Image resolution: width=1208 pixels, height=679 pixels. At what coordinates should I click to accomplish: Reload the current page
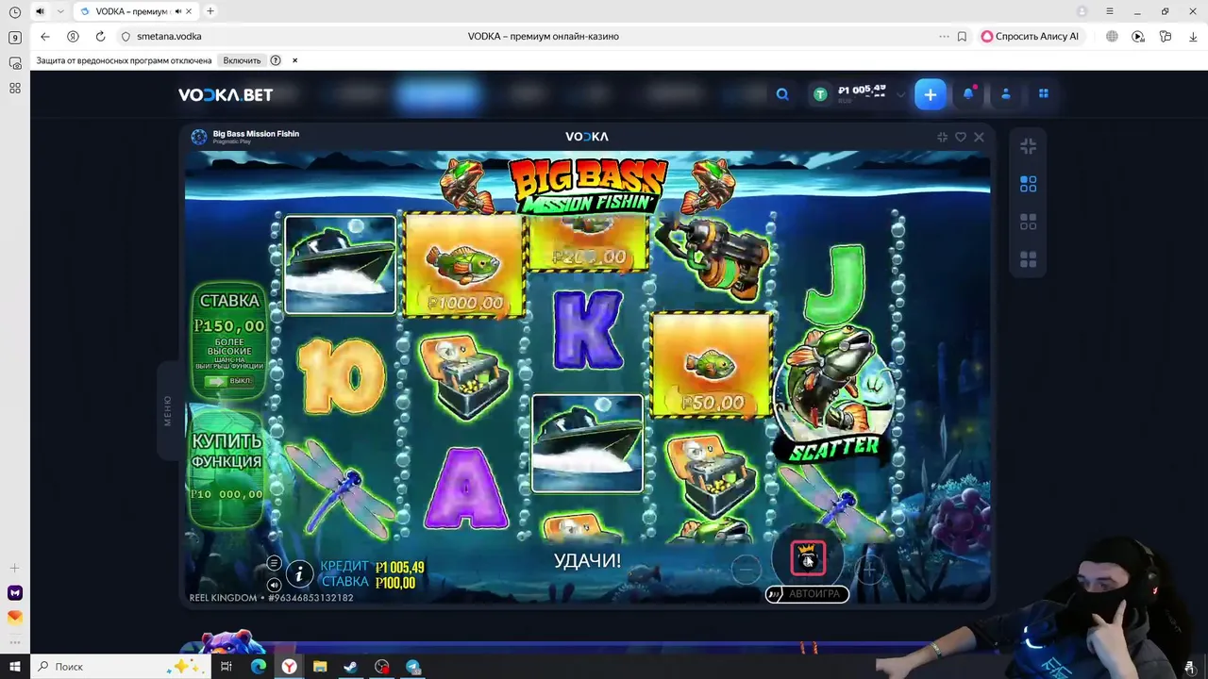coord(100,36)
